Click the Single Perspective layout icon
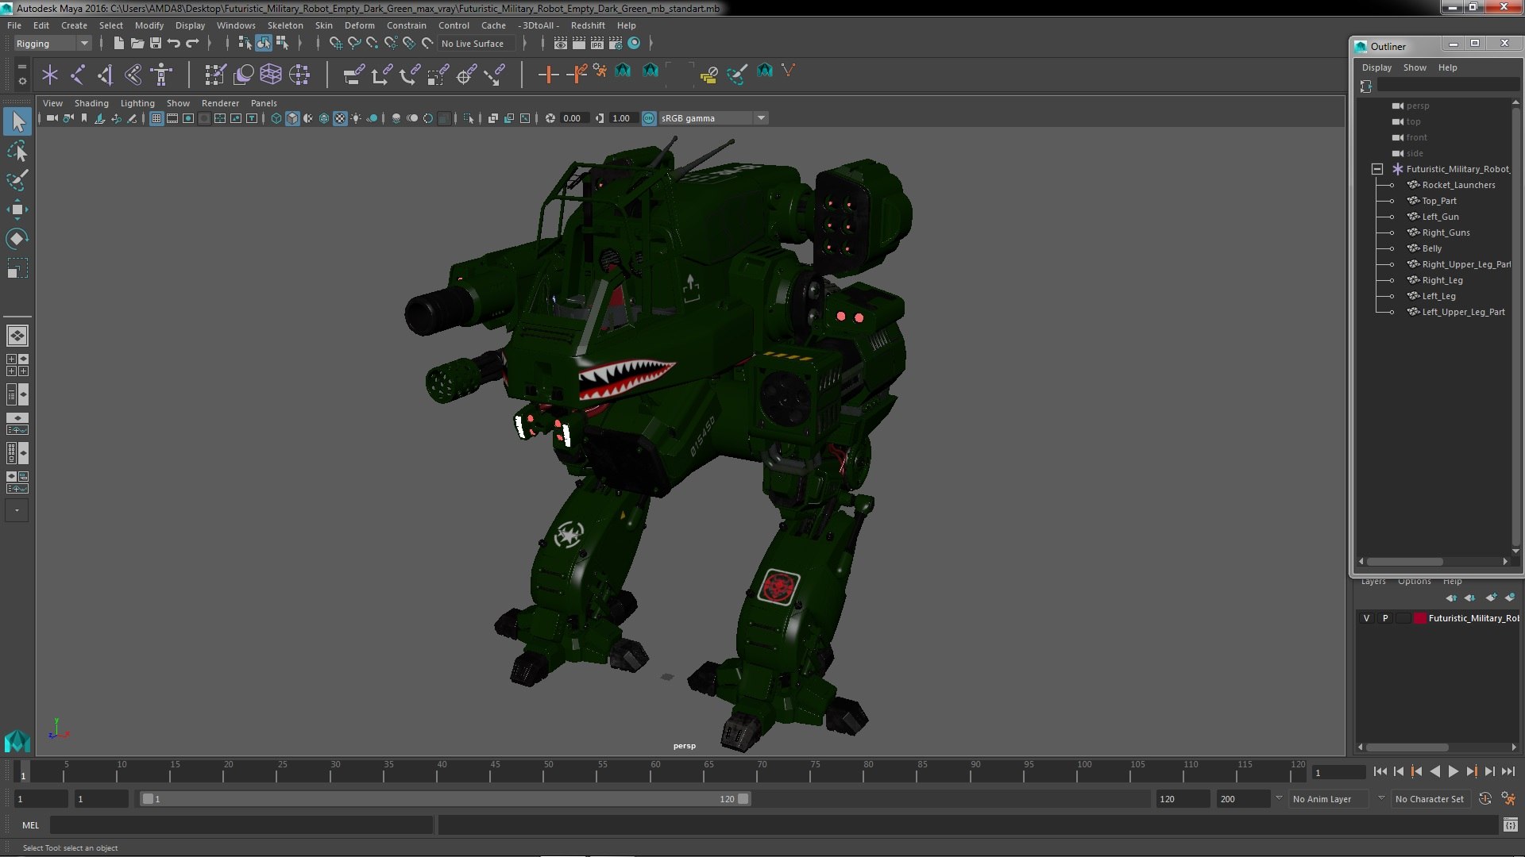Screen dimensions: 1525x857 point(17,336)
